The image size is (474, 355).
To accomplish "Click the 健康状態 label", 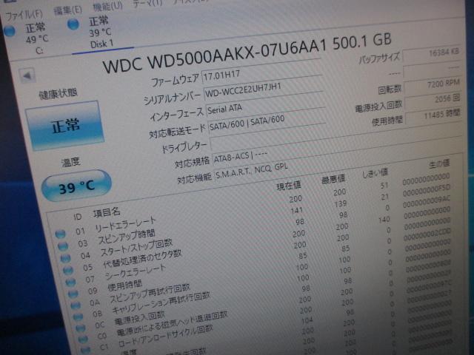I will pos(58,93).
